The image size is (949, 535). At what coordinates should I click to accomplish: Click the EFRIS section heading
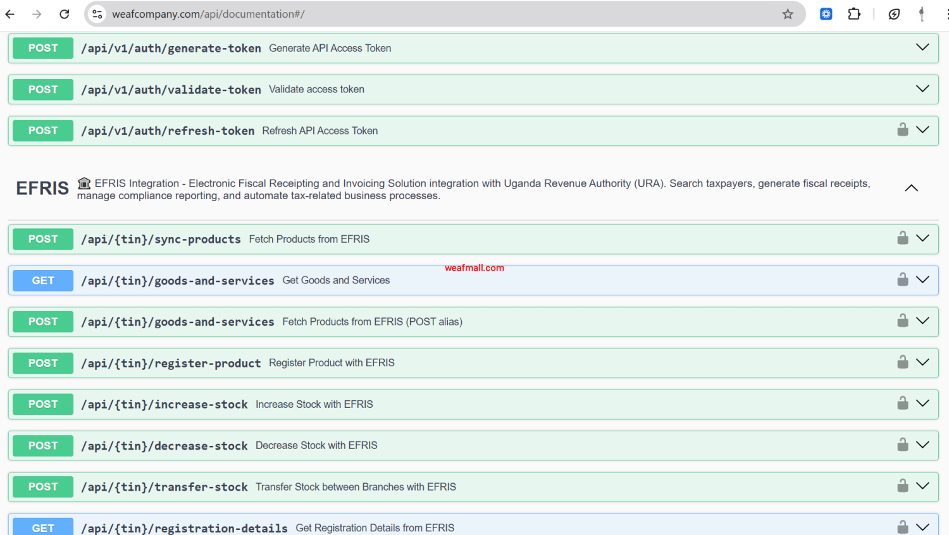pos(42,188)
